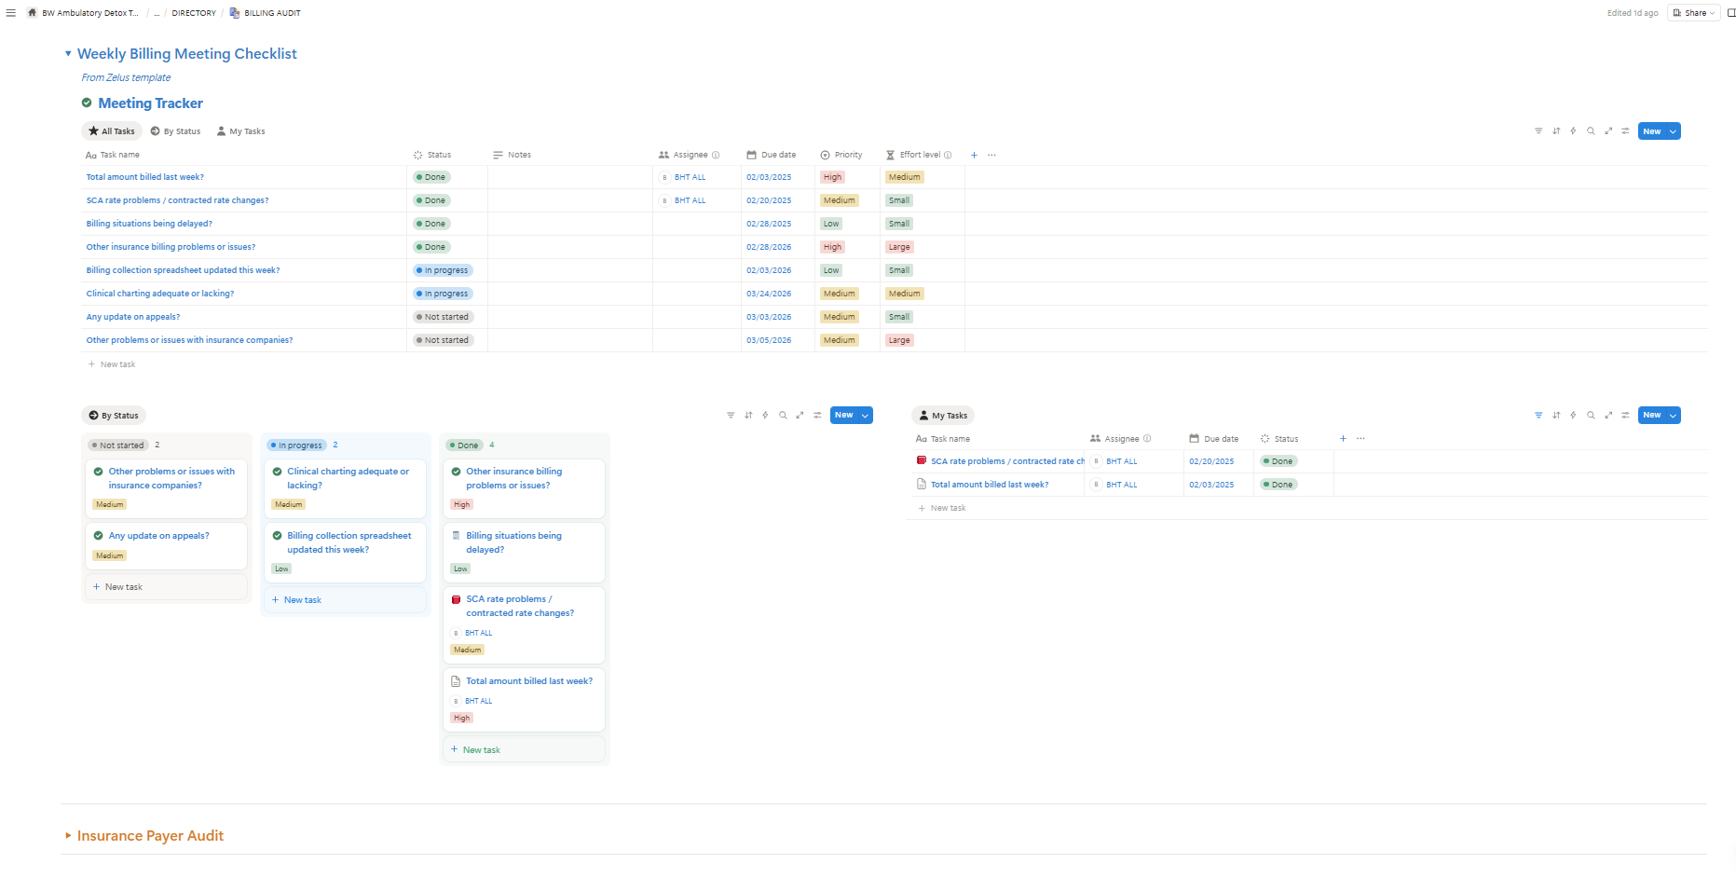
Task: Open filter in the All Tasks view toolbar
Action: pyautogui.click(x=1538, y=131)
